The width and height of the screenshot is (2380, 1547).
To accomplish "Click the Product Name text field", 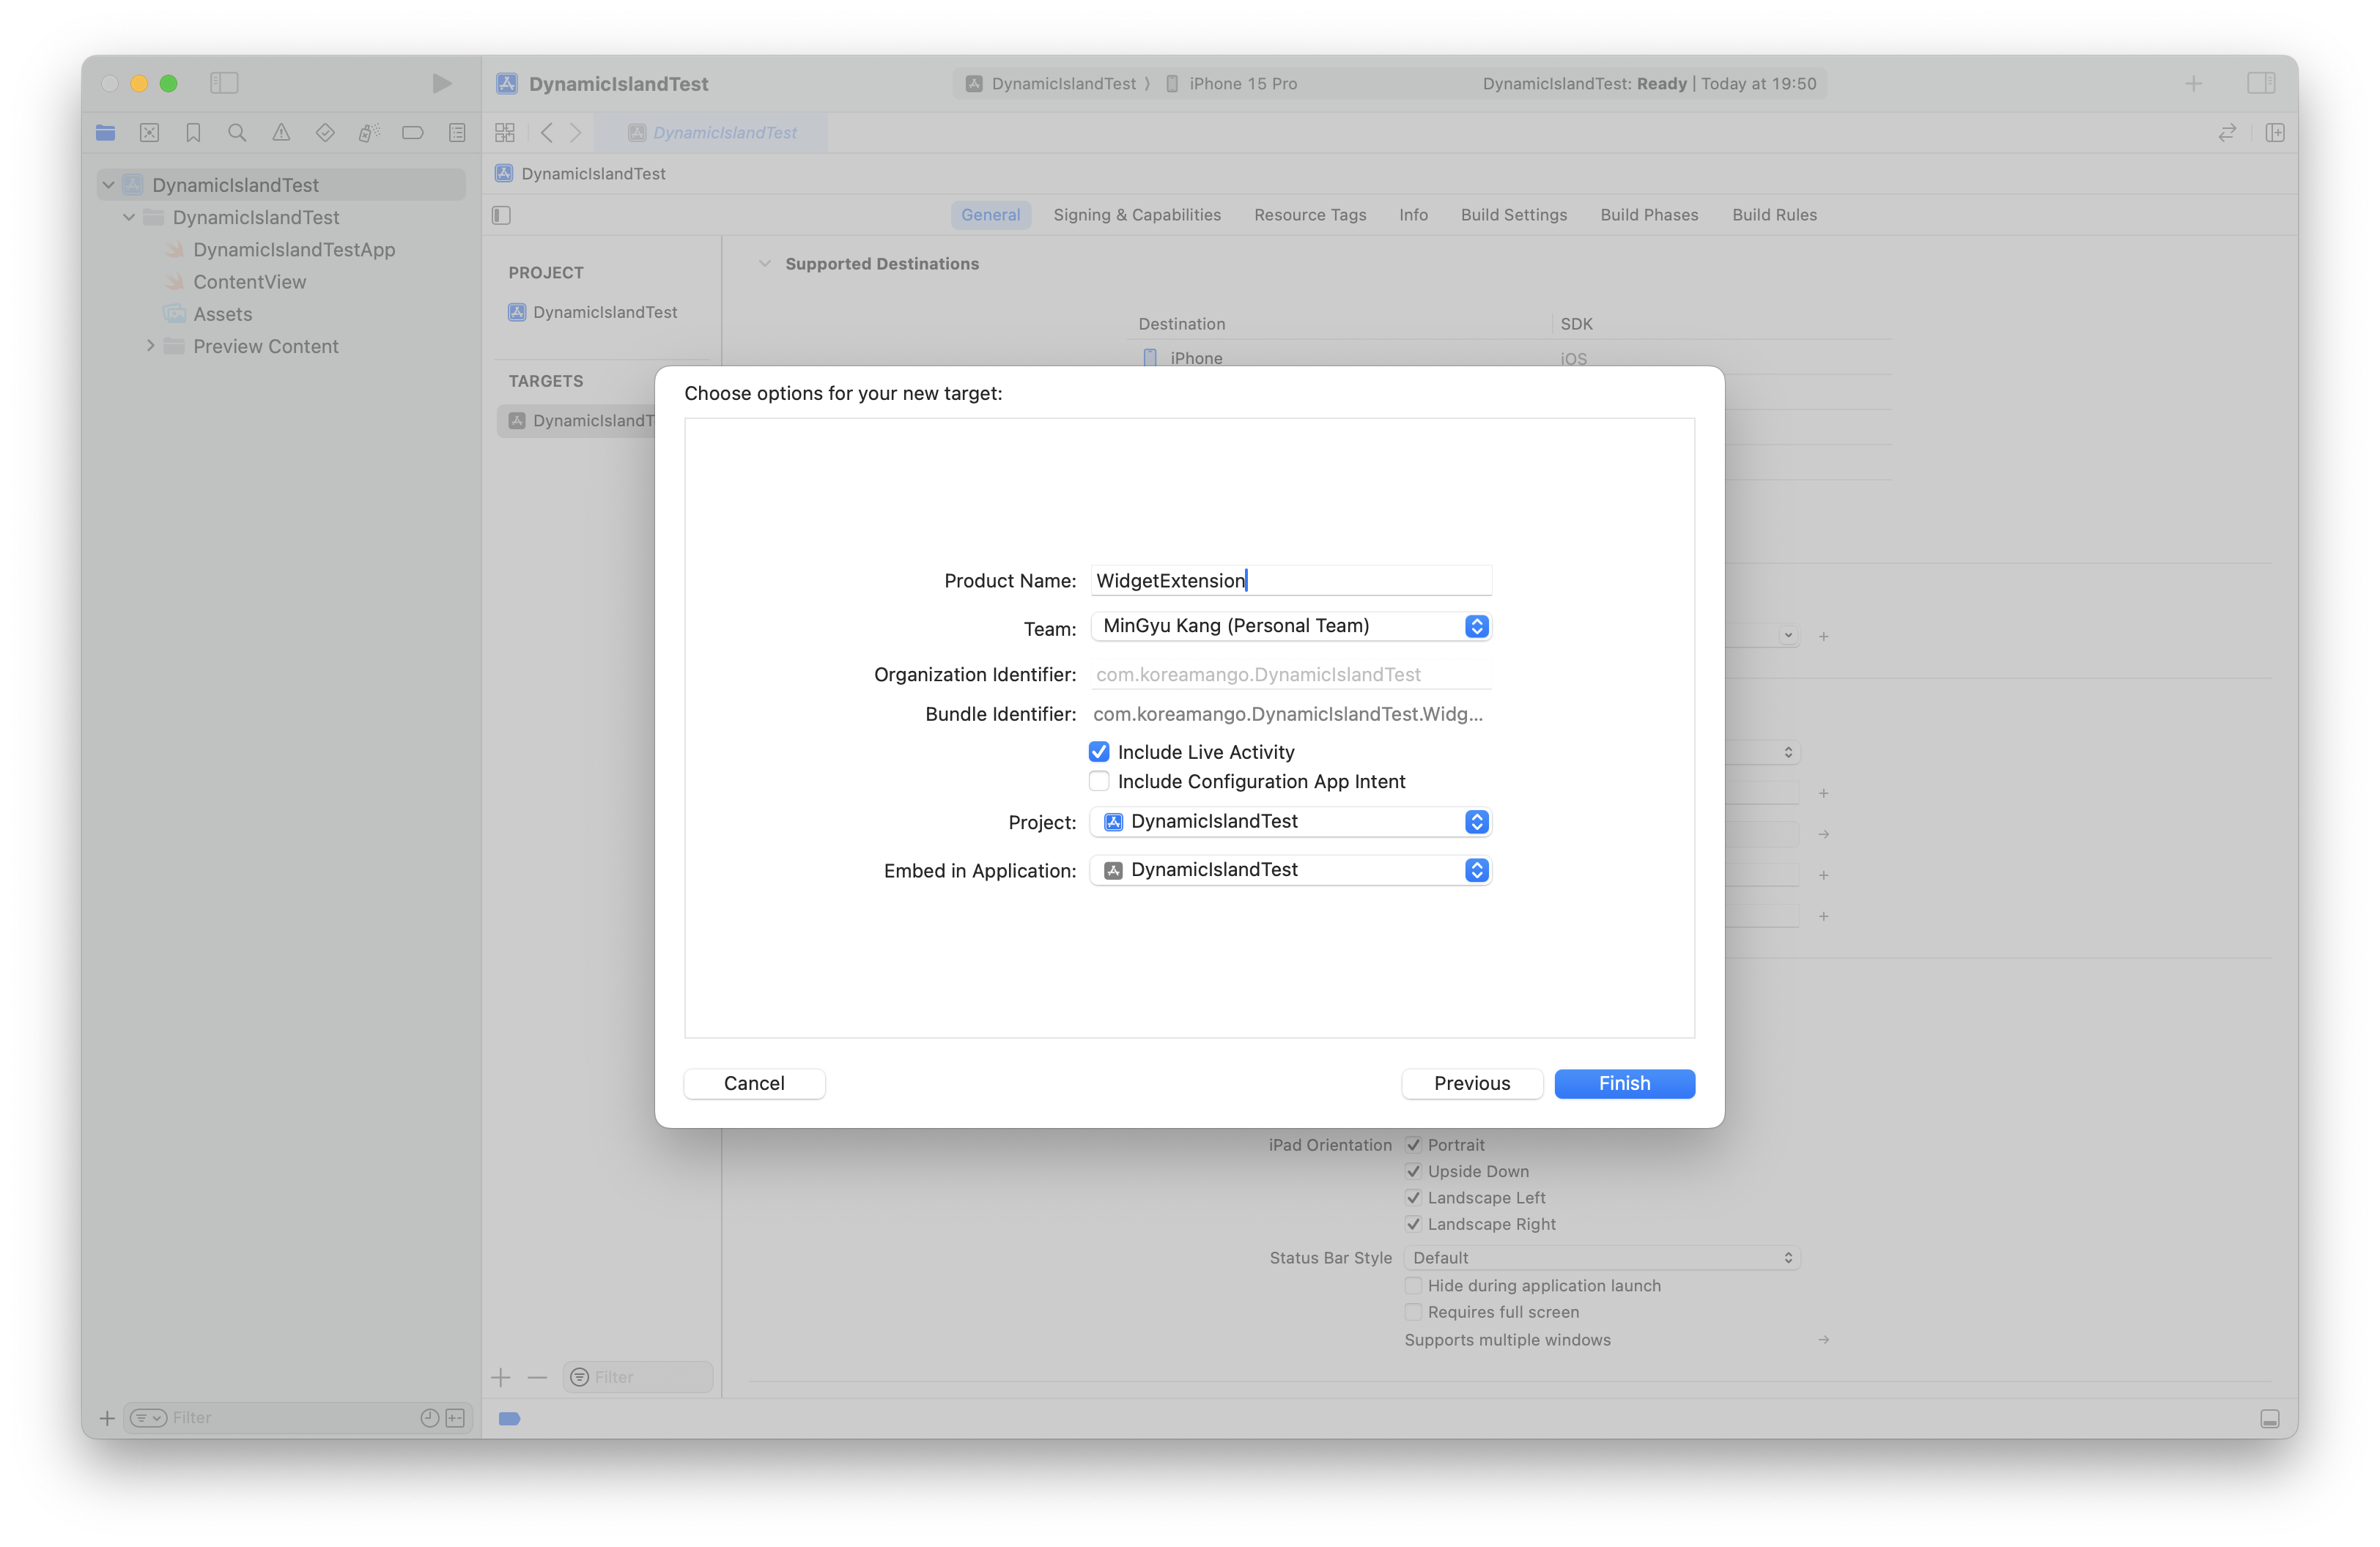I will (x=1290, y=581).
